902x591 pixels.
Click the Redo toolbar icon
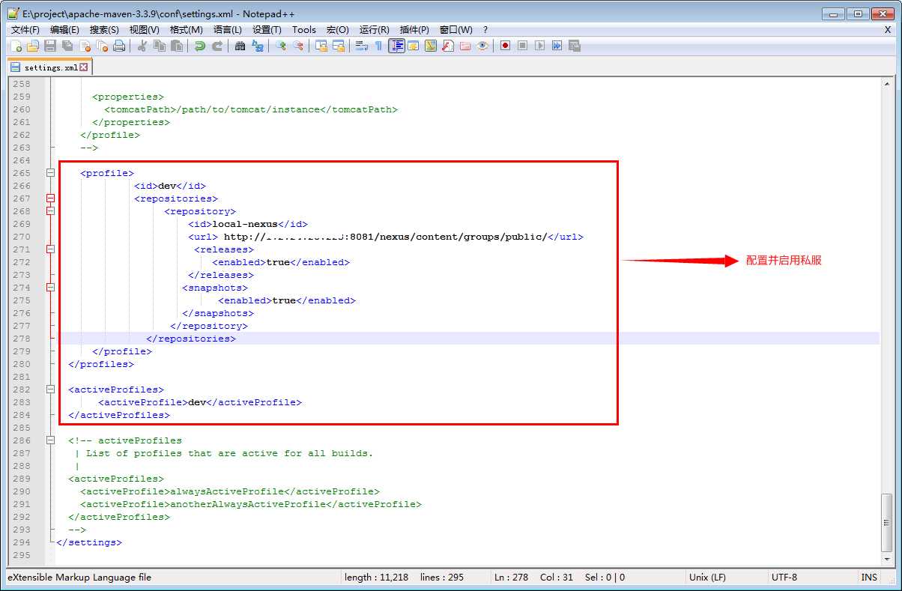click(217, 46)
